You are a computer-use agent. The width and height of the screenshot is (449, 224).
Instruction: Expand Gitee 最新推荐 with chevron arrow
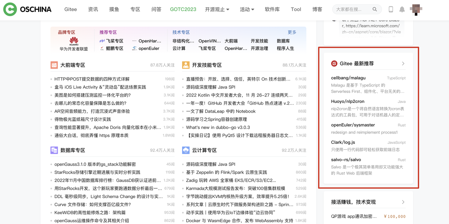403,63
